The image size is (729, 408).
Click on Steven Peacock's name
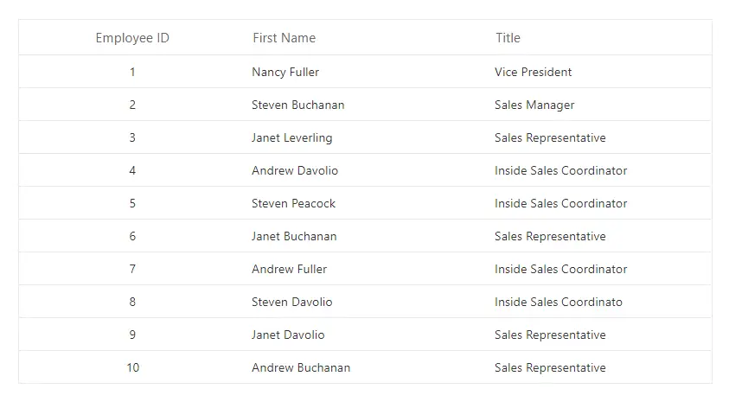[x=293, y=204]
